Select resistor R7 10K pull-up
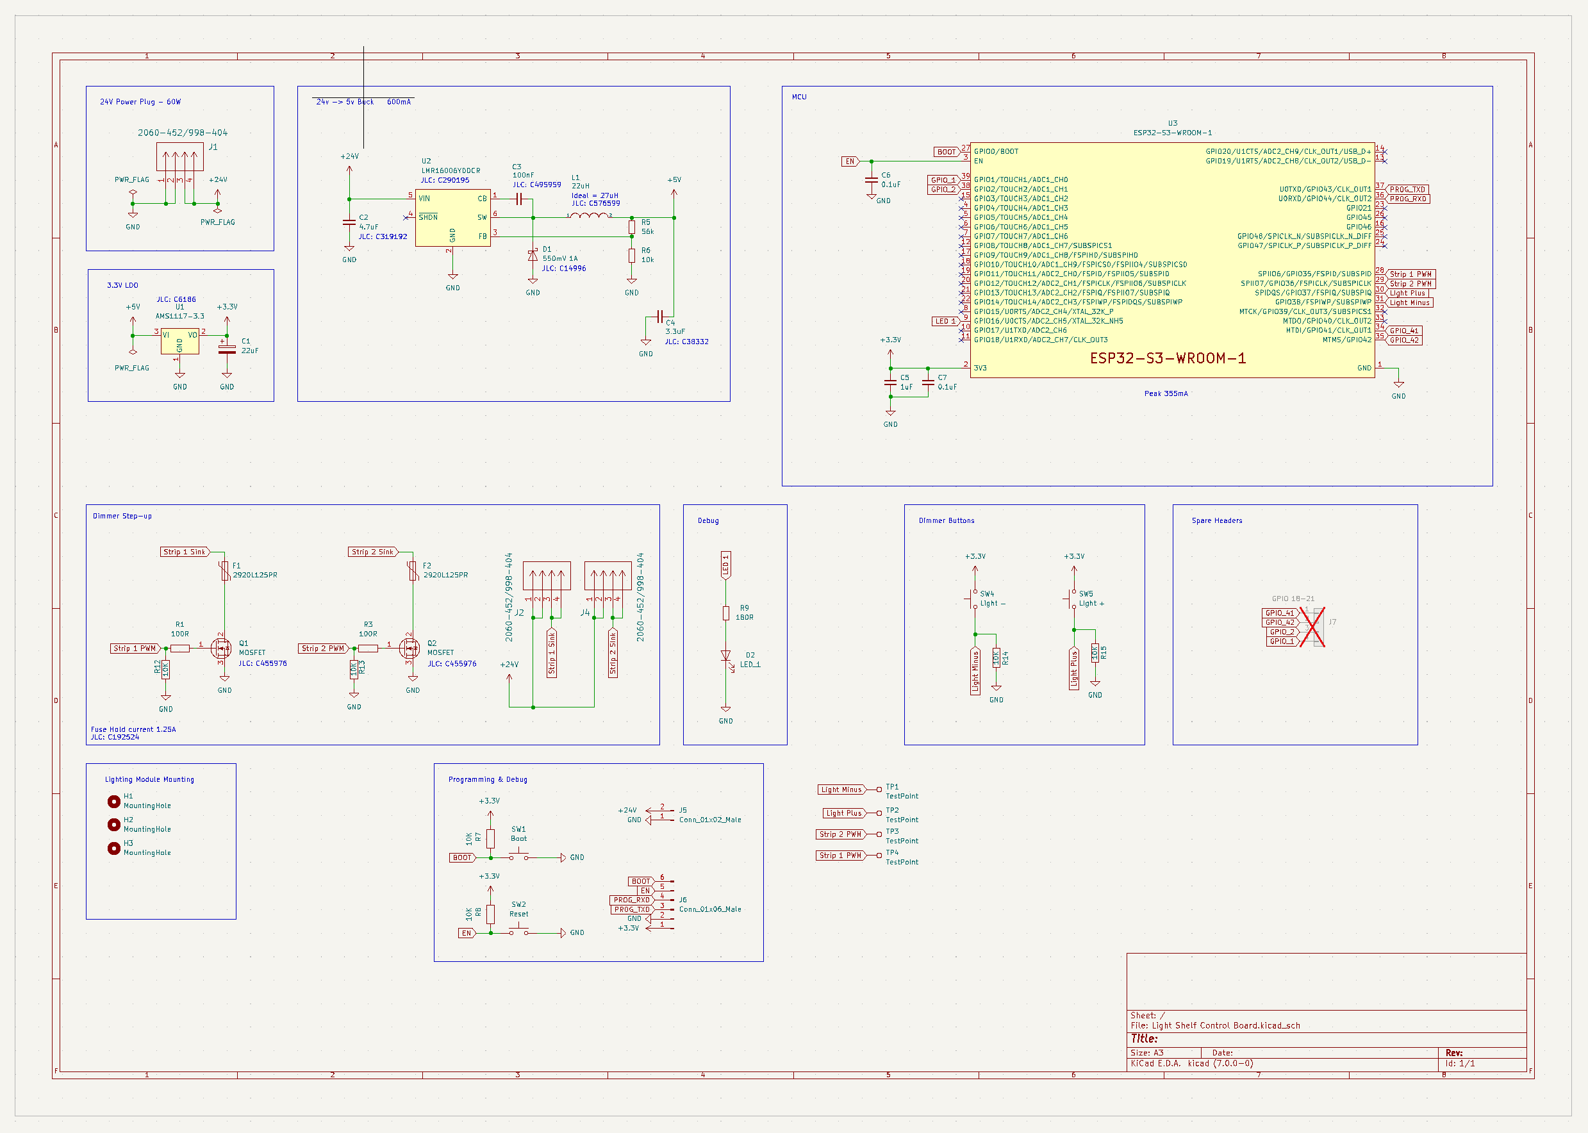 click(x=490, y=838)
